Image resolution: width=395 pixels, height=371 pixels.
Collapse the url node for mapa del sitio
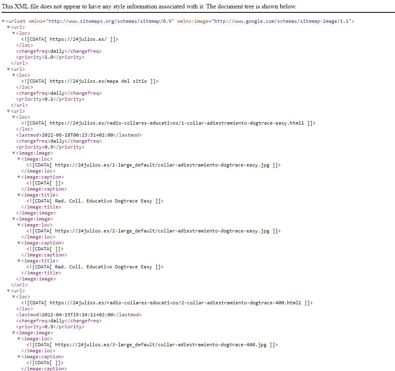click(x=8, y=69)
